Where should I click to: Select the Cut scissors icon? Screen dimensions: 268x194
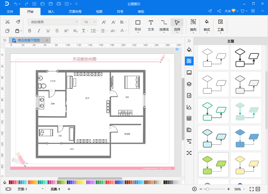(x=8, y=22)
